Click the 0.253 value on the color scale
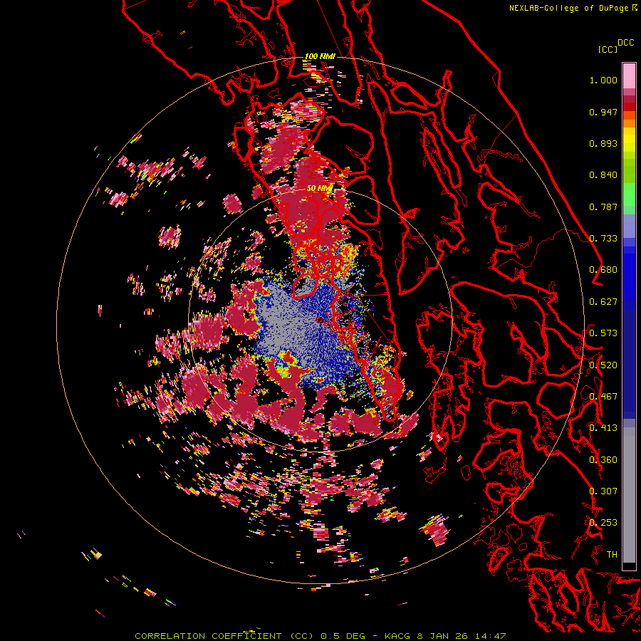The height and width of the screenshot is (641, 641). pos(603,523)
